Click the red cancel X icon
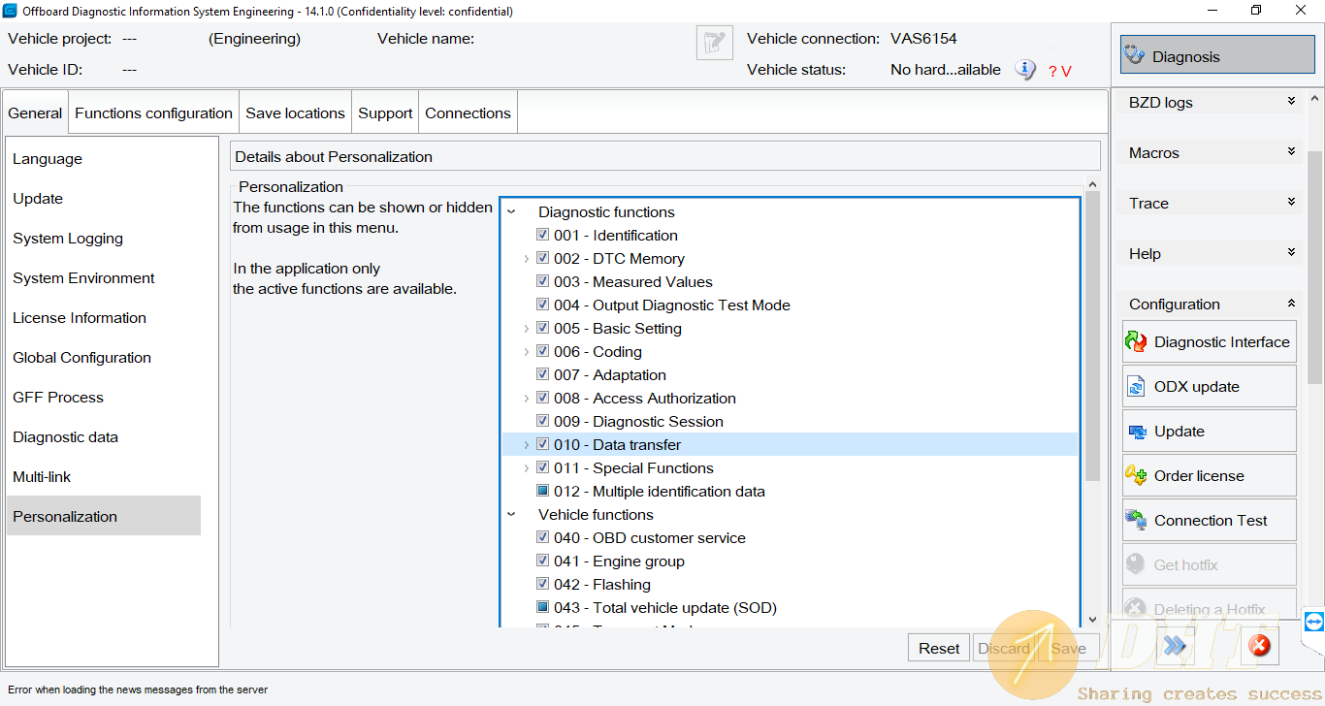1325x706 pixels. point(1258,646)
